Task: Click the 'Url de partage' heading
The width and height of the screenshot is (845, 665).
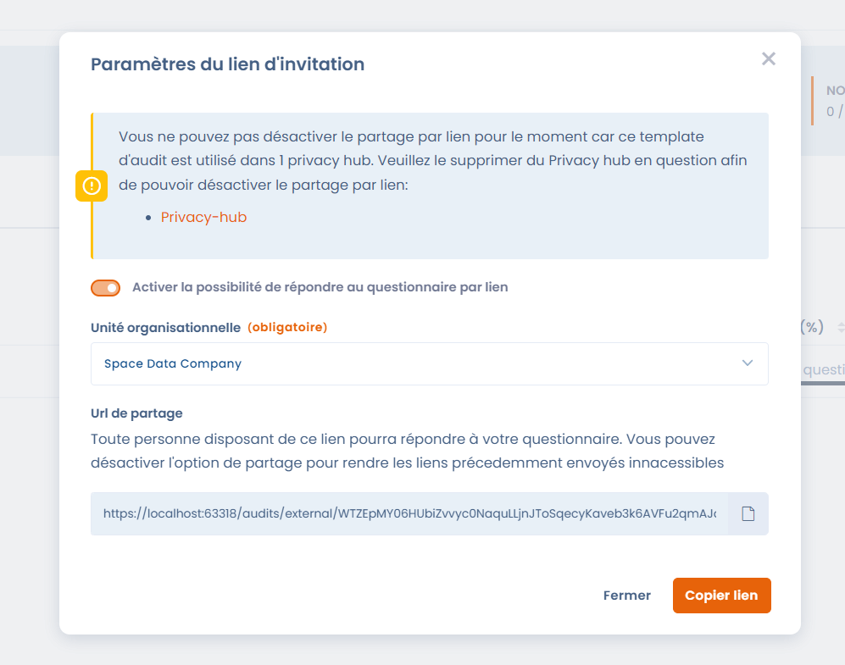Action: (x=136, y=413)
